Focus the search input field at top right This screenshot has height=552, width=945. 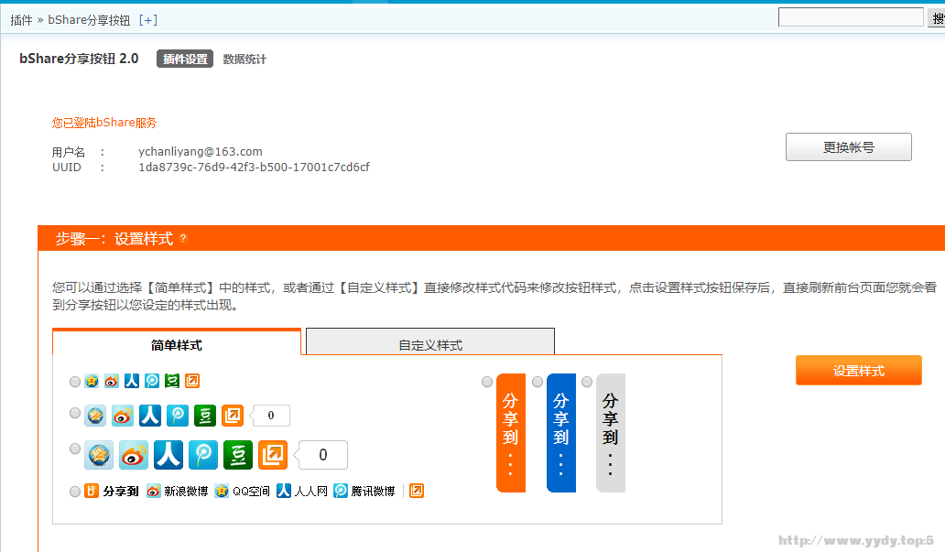(851, 17)
